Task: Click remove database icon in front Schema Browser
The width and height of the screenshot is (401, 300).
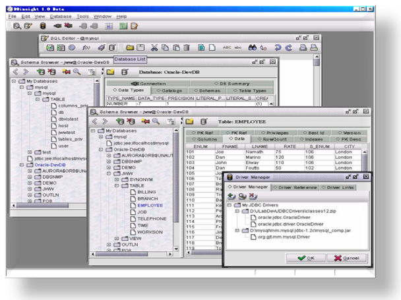Action: 131,121
